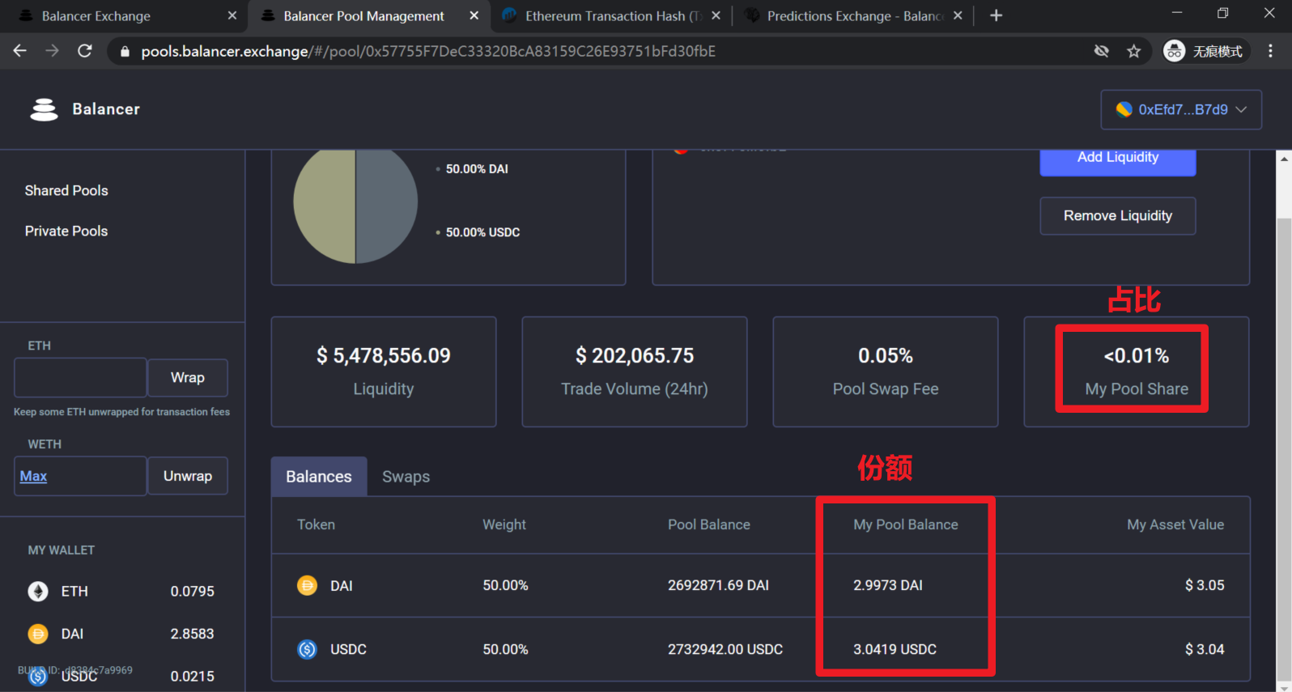Click the Token column header
The height and width of the screenshot is (692, 1292).
[x=316, y=524]
